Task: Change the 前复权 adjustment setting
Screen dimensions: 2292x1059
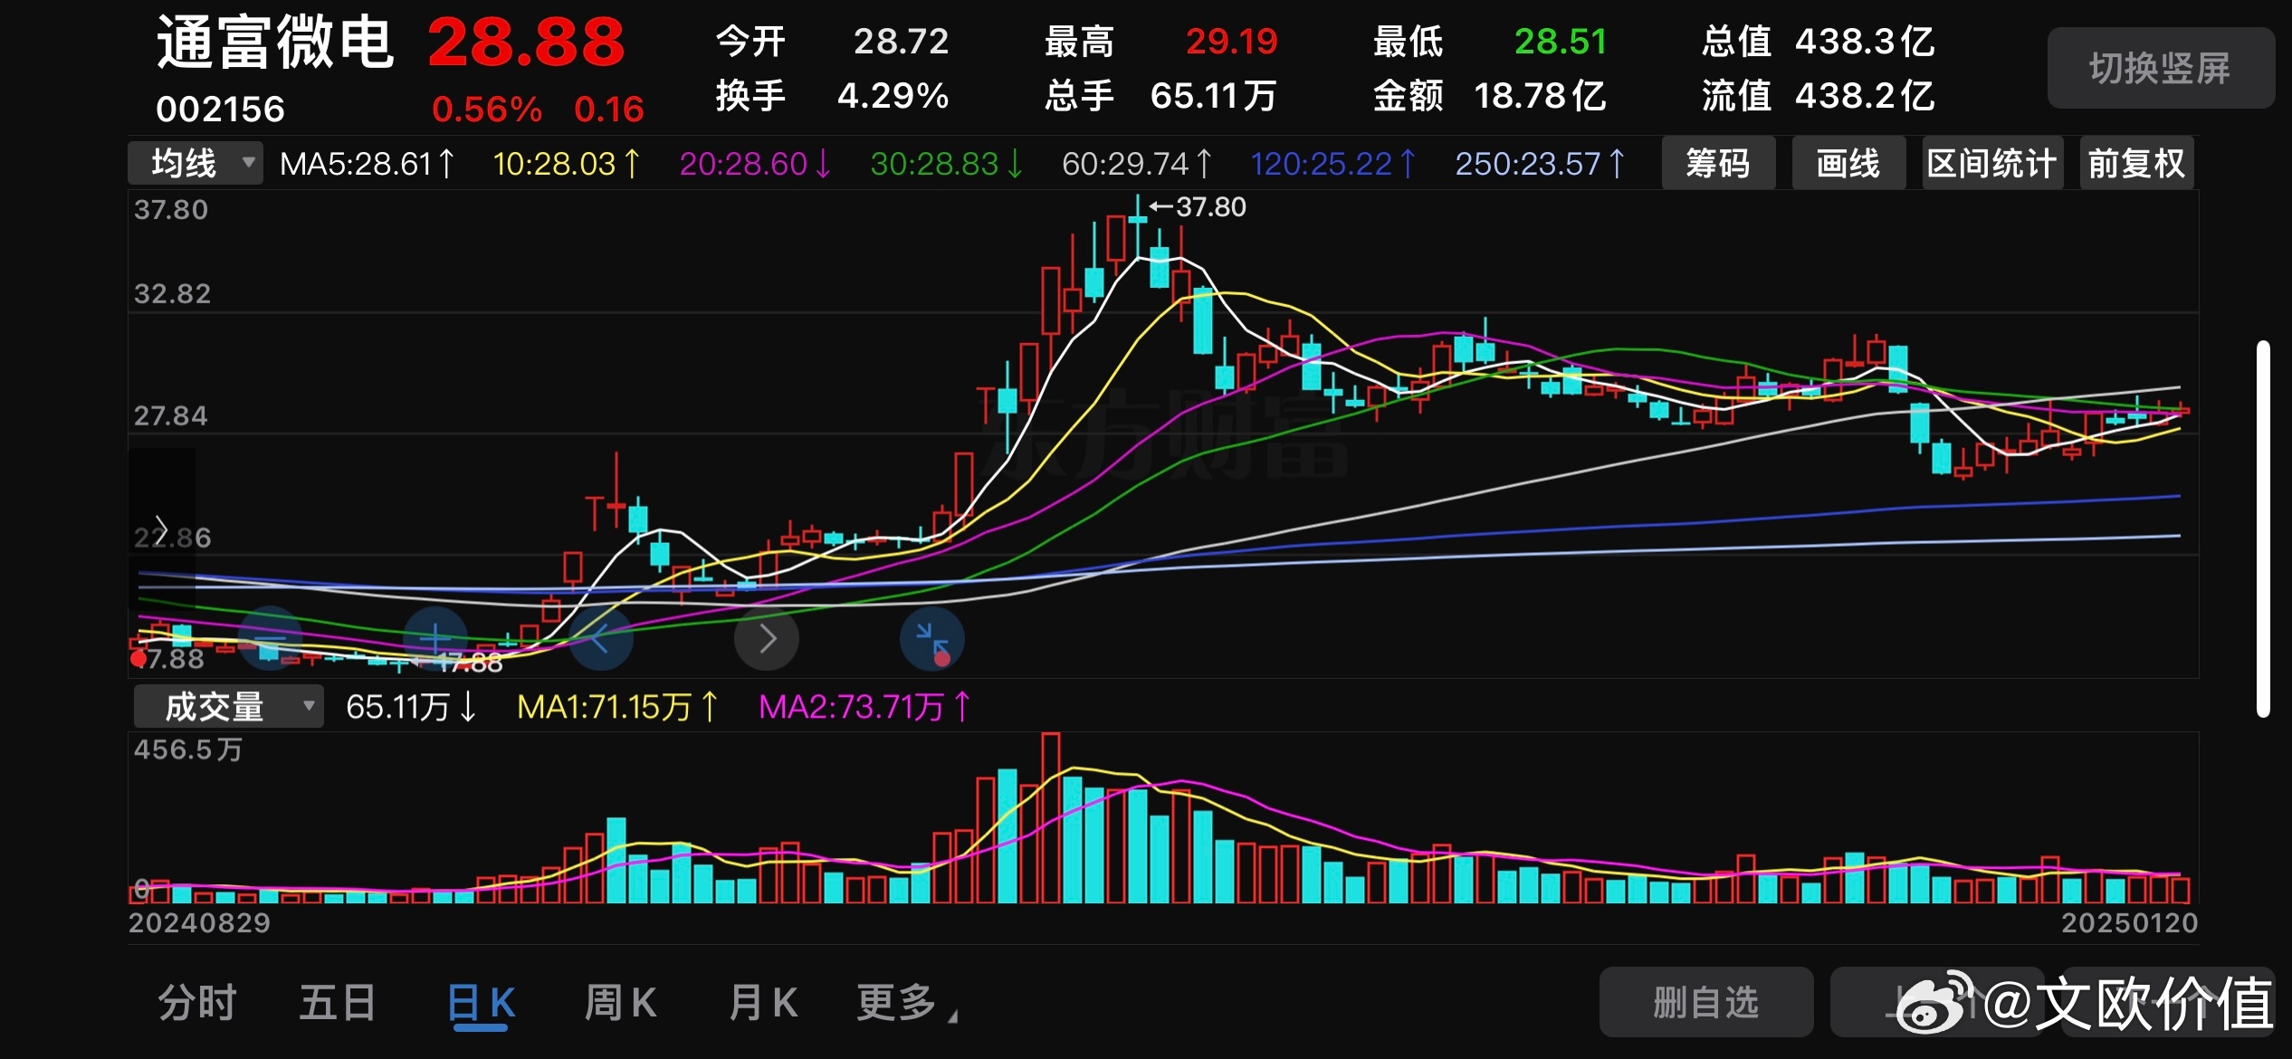Action: 2136,164
